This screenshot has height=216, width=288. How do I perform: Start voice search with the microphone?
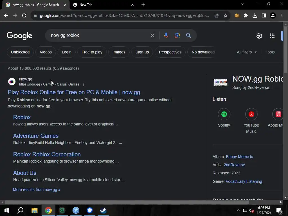pos(166,35)
